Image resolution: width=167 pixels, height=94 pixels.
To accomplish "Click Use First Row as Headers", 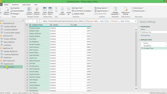I will click(82, 11).
